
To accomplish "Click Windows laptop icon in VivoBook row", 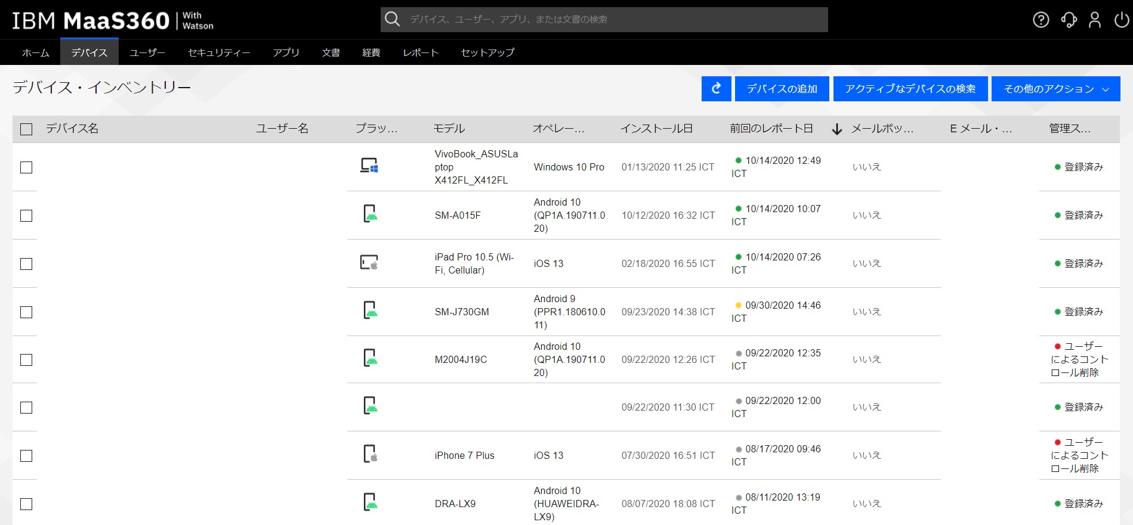I will [x=369, y=166].
